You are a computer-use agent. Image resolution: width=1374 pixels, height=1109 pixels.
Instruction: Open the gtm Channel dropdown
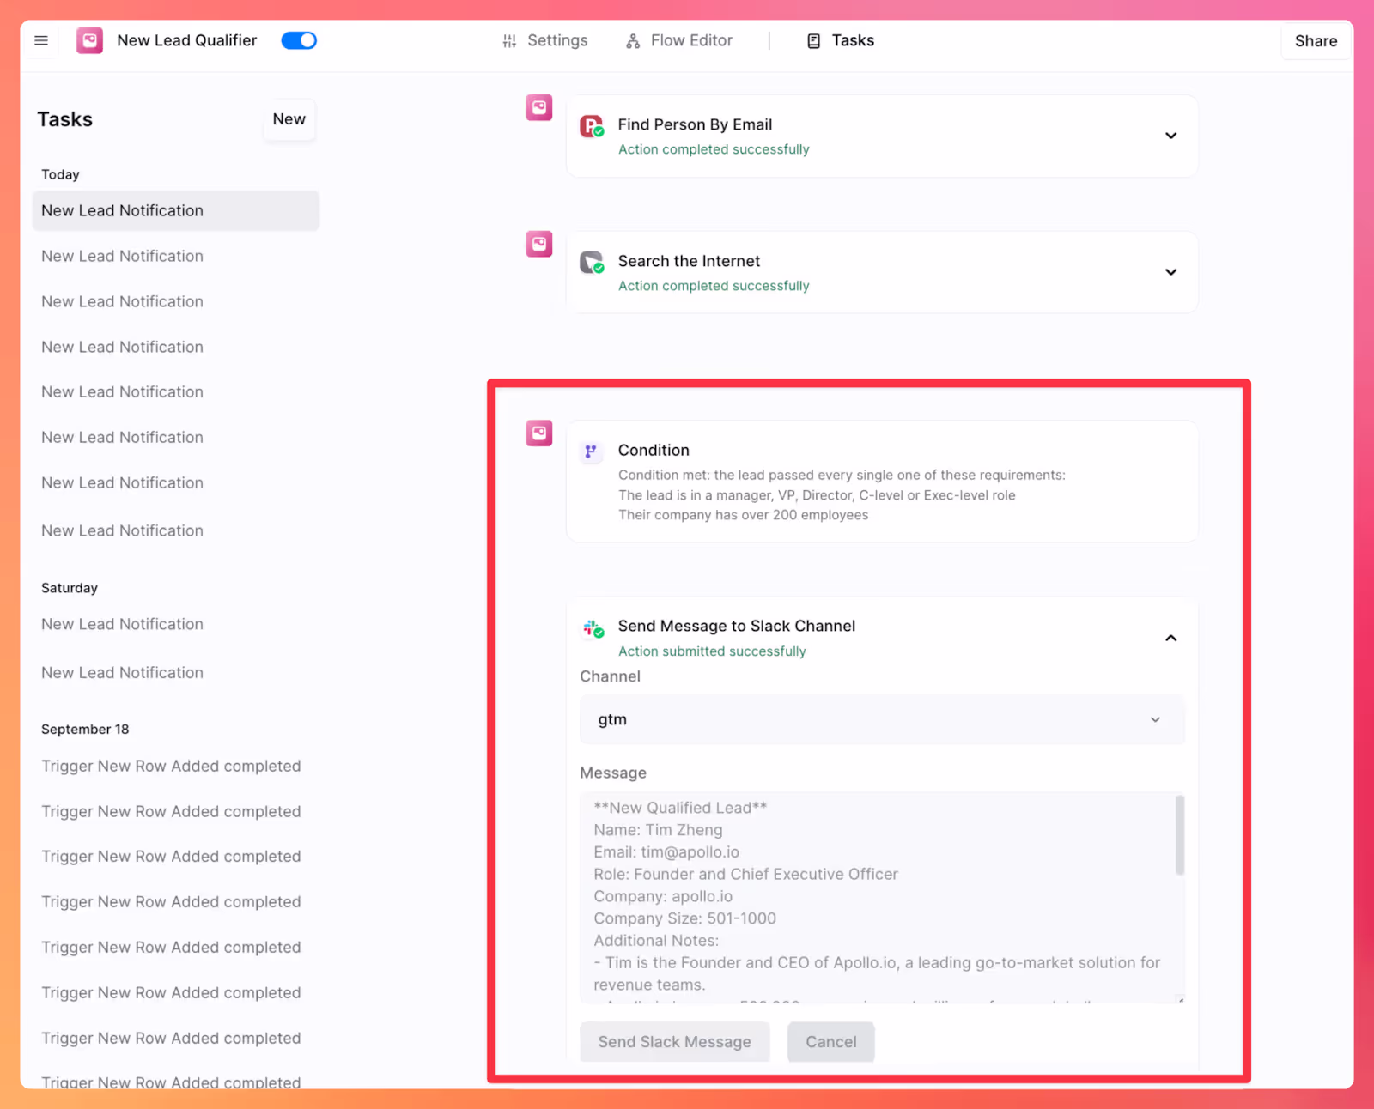[x=882, y=719]
